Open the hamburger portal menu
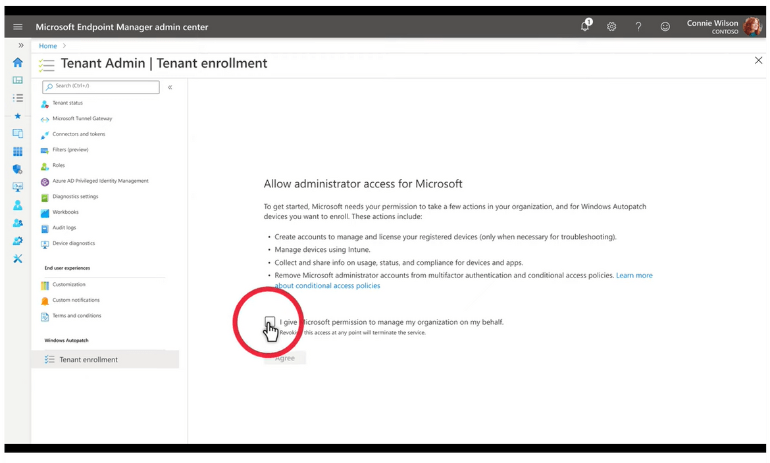The height and width of the screenshot is (463, 770). (x=18, y=27)
